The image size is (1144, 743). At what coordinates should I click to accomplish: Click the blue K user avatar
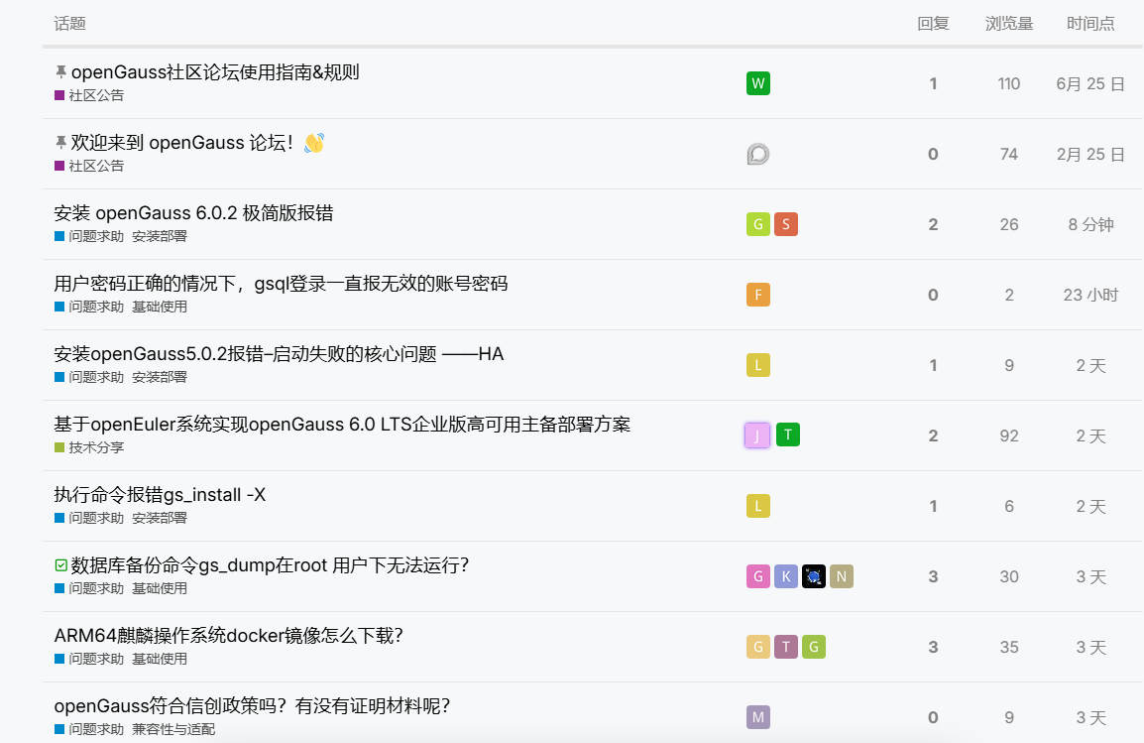click(785, 576)
